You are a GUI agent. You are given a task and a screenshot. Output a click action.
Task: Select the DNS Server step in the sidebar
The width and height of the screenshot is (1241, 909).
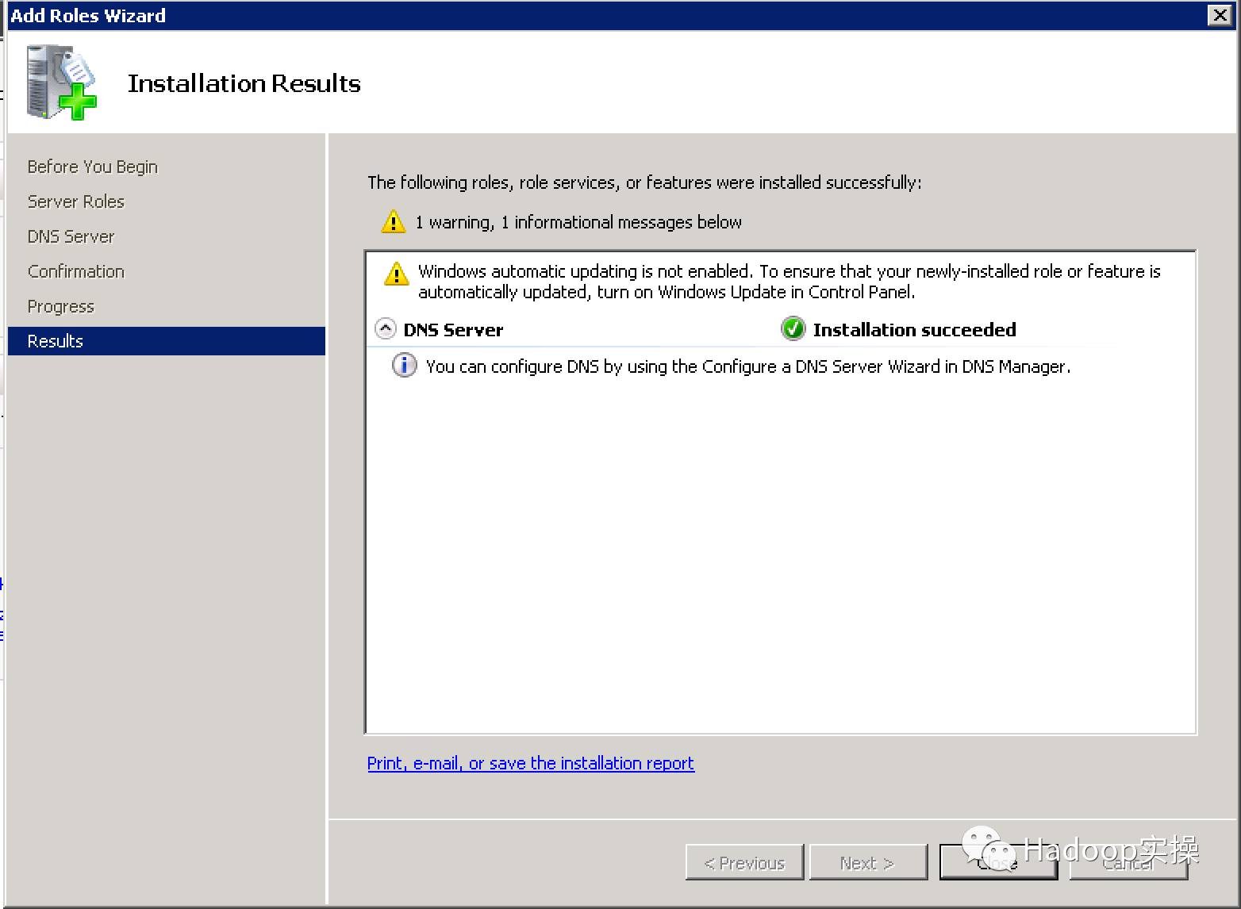[x=70, y=236]
